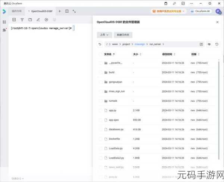Open the user avatar in top right
This screenshot has width=224, height=182.
tap(218, 12)
